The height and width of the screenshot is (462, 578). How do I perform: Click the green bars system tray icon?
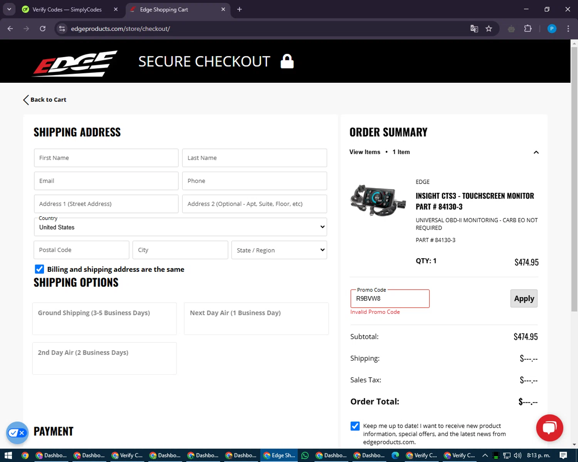coord(496,455)
